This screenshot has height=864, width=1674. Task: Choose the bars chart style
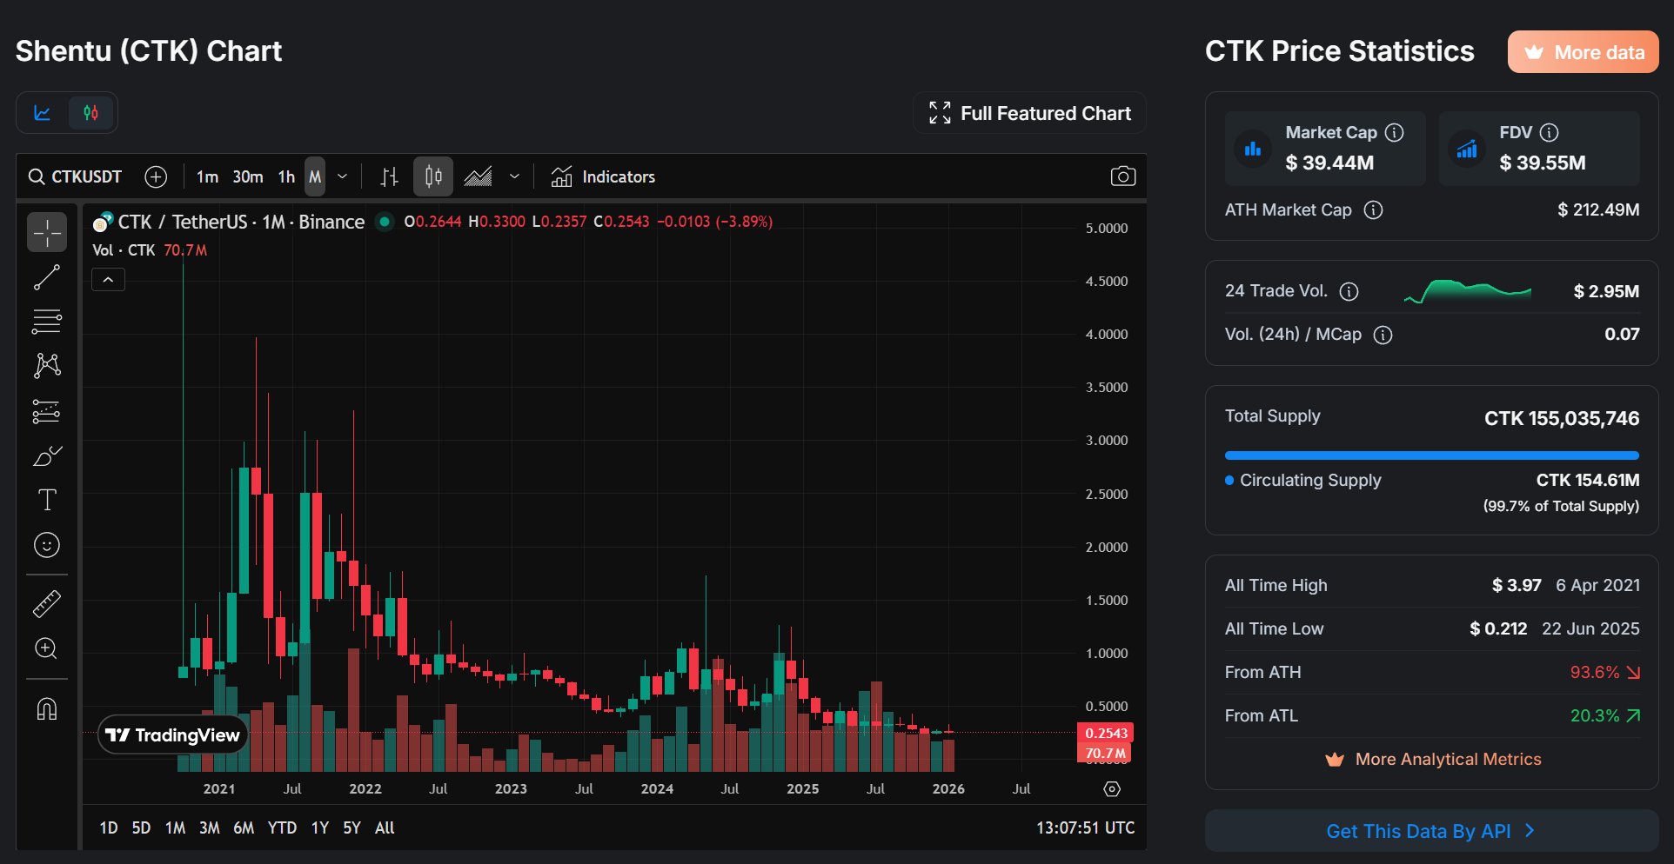(389, 176)
